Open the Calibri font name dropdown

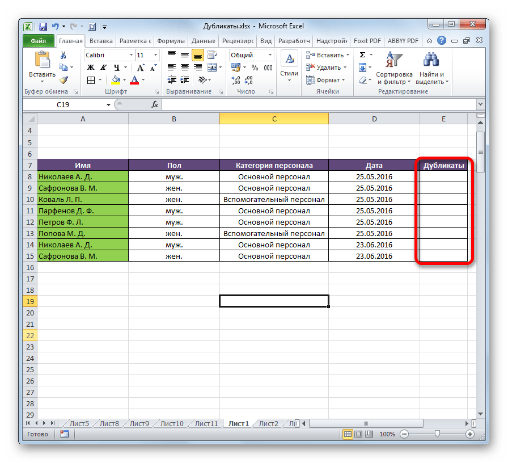point(130,55)
